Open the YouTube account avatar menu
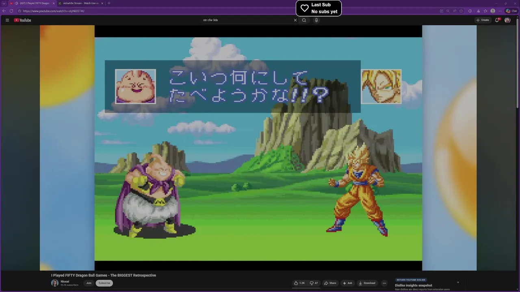Viewport: 520px width, 292px height. 507,20
